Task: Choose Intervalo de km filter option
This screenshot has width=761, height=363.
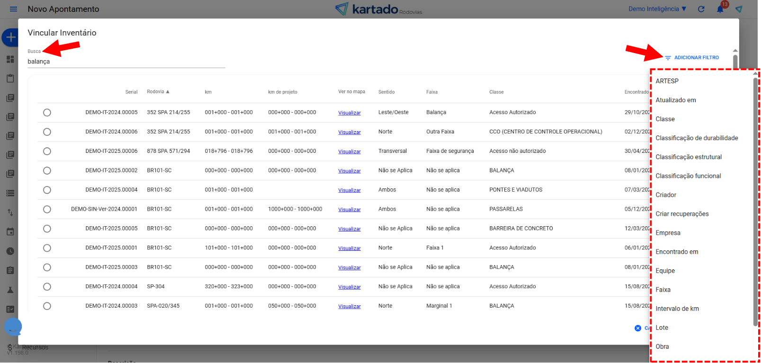Action: pyautogui.click(x=677, y=309)
